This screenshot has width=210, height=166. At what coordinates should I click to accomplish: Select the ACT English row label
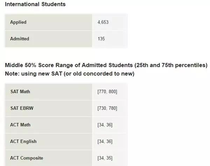(x=23, y=141)
